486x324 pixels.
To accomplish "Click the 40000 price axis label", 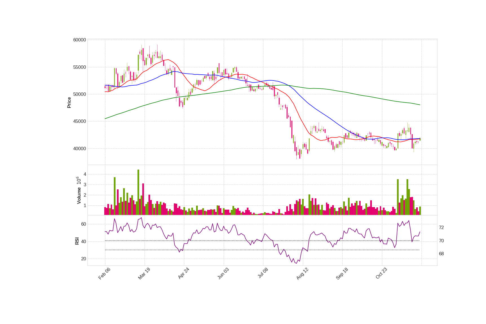I will pos(79,148).
